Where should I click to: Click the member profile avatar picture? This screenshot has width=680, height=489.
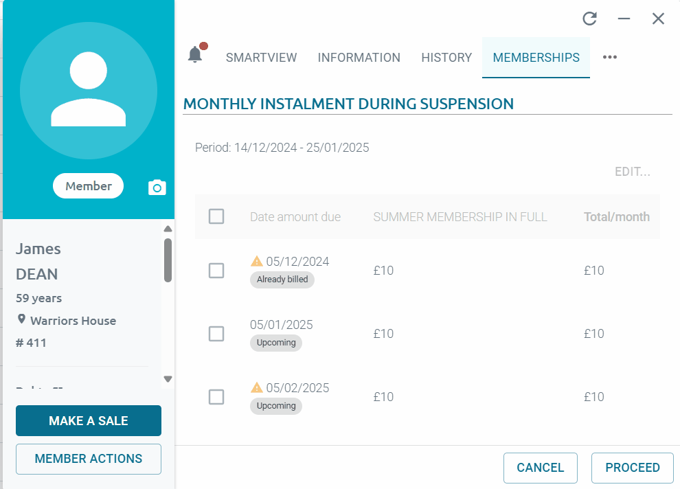[89, 91]
